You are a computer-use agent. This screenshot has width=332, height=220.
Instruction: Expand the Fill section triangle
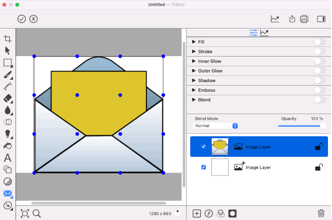(x=194, y=42)
